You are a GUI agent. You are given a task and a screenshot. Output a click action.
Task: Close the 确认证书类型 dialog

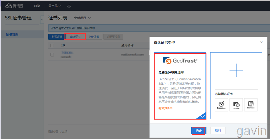click(261, 42)
